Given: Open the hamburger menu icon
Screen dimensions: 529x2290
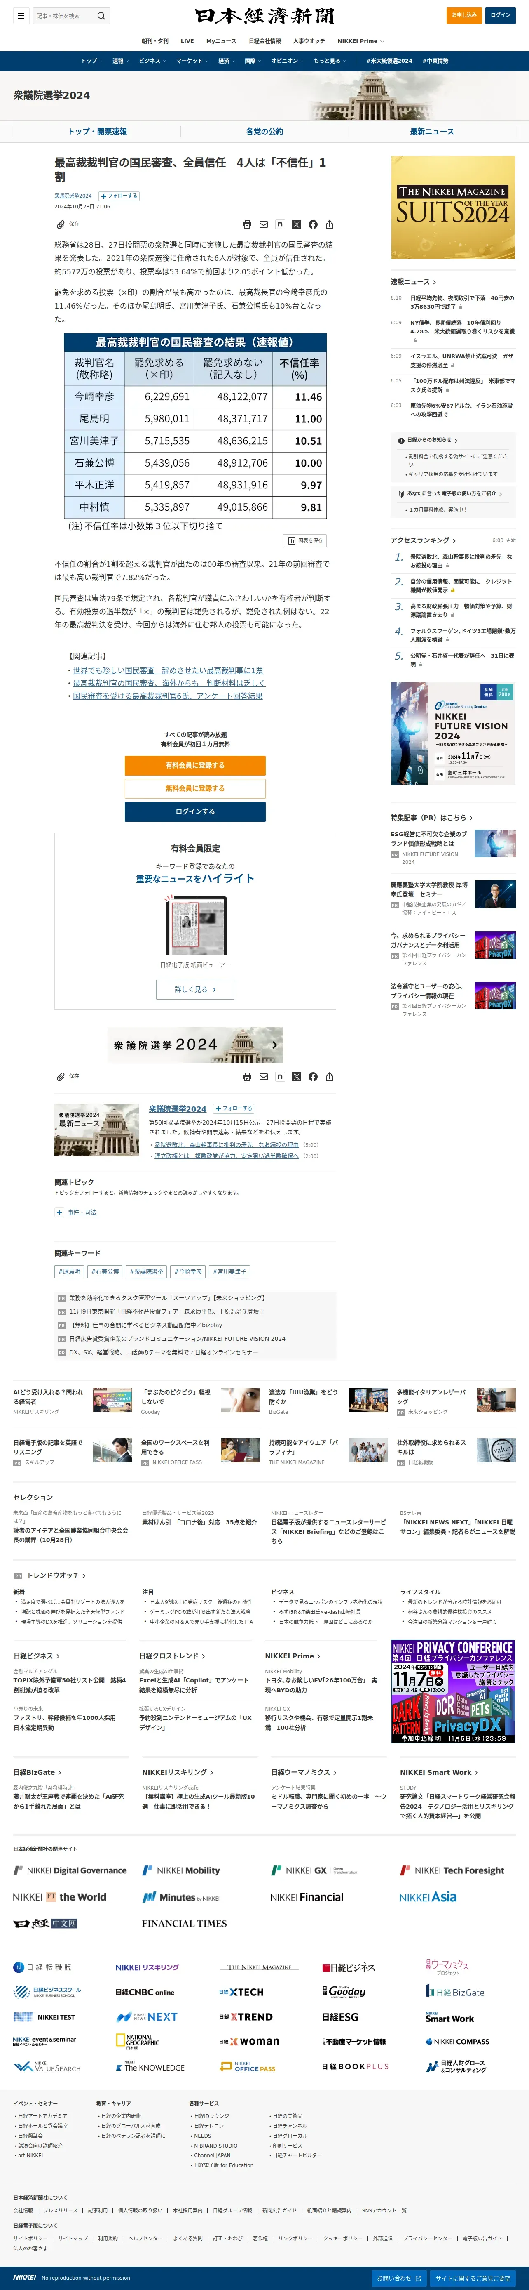Looking at the screenshot, I should [x=21, y=15].
